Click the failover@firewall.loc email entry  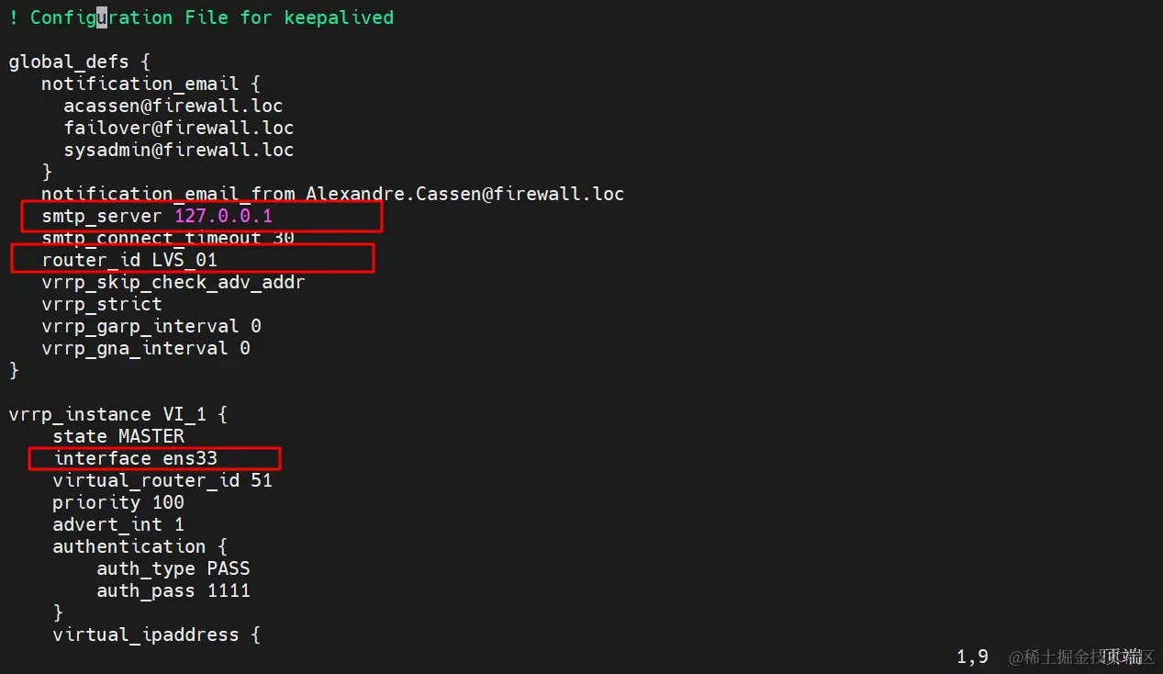[179, 128]
